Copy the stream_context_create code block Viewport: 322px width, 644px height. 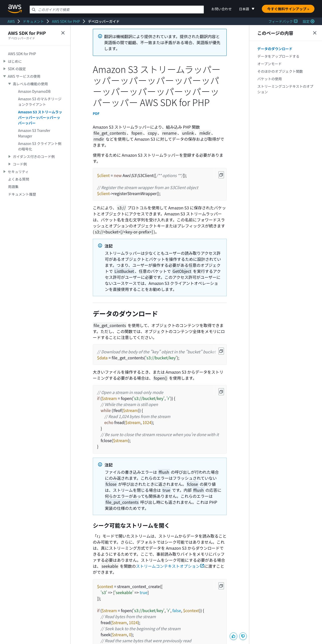(x=221, y=586)
